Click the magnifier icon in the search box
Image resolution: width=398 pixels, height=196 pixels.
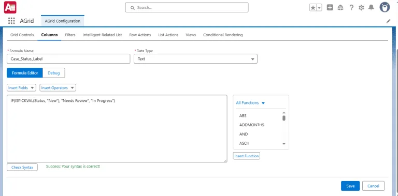coord(132,8)
